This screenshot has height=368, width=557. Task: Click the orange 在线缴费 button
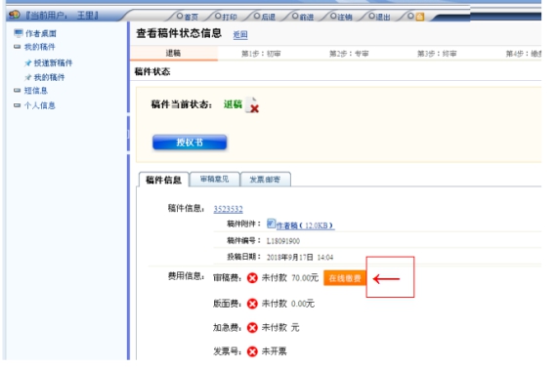[345, 278]
